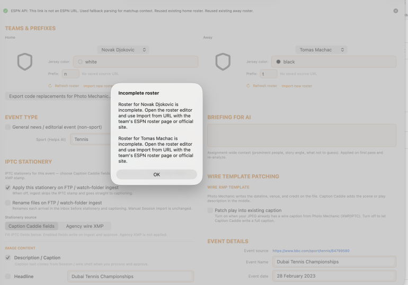Edit the Event Name field
408x285 pixels.
pos(334,262)
